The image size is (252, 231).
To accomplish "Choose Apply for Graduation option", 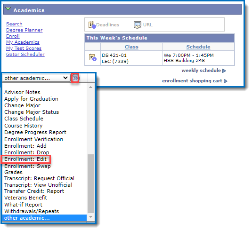I will coord(31,99).
